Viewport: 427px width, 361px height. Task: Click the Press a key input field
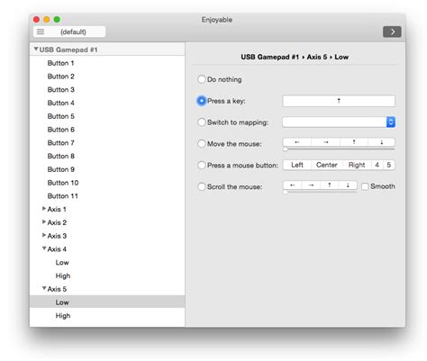(339, 101)
